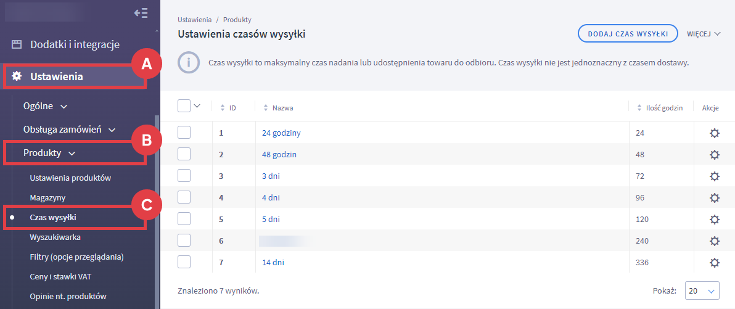Screen dimensions: 735x309
Task: Tick the checkbox for 4 dni row
Action: tap(184, 197)
